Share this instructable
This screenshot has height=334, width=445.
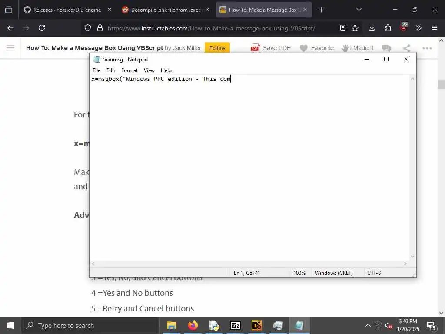407,48
